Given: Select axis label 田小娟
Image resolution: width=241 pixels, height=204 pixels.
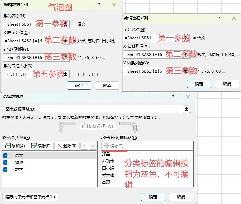Looking at the screenshot, I should point(108,168).
